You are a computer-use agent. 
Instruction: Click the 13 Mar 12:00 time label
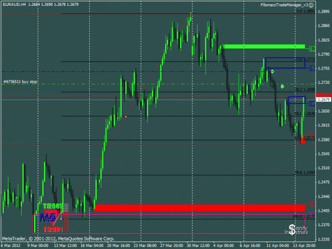[x=65, y=245]
